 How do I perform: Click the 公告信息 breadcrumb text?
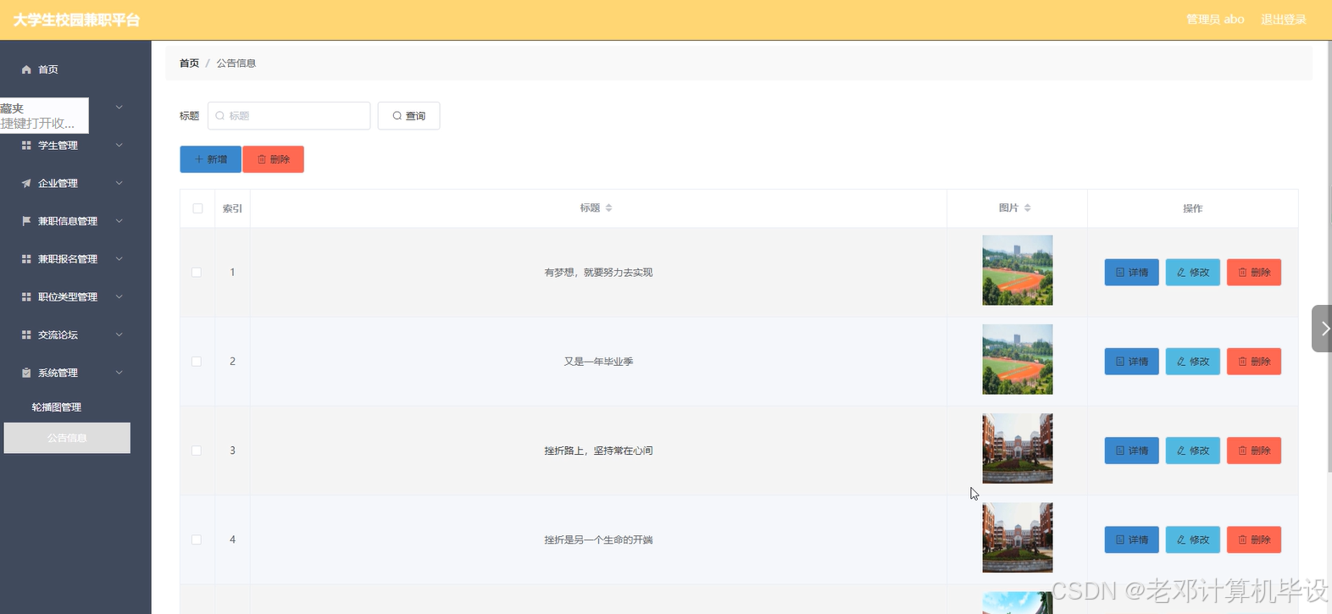coord(236,64)
